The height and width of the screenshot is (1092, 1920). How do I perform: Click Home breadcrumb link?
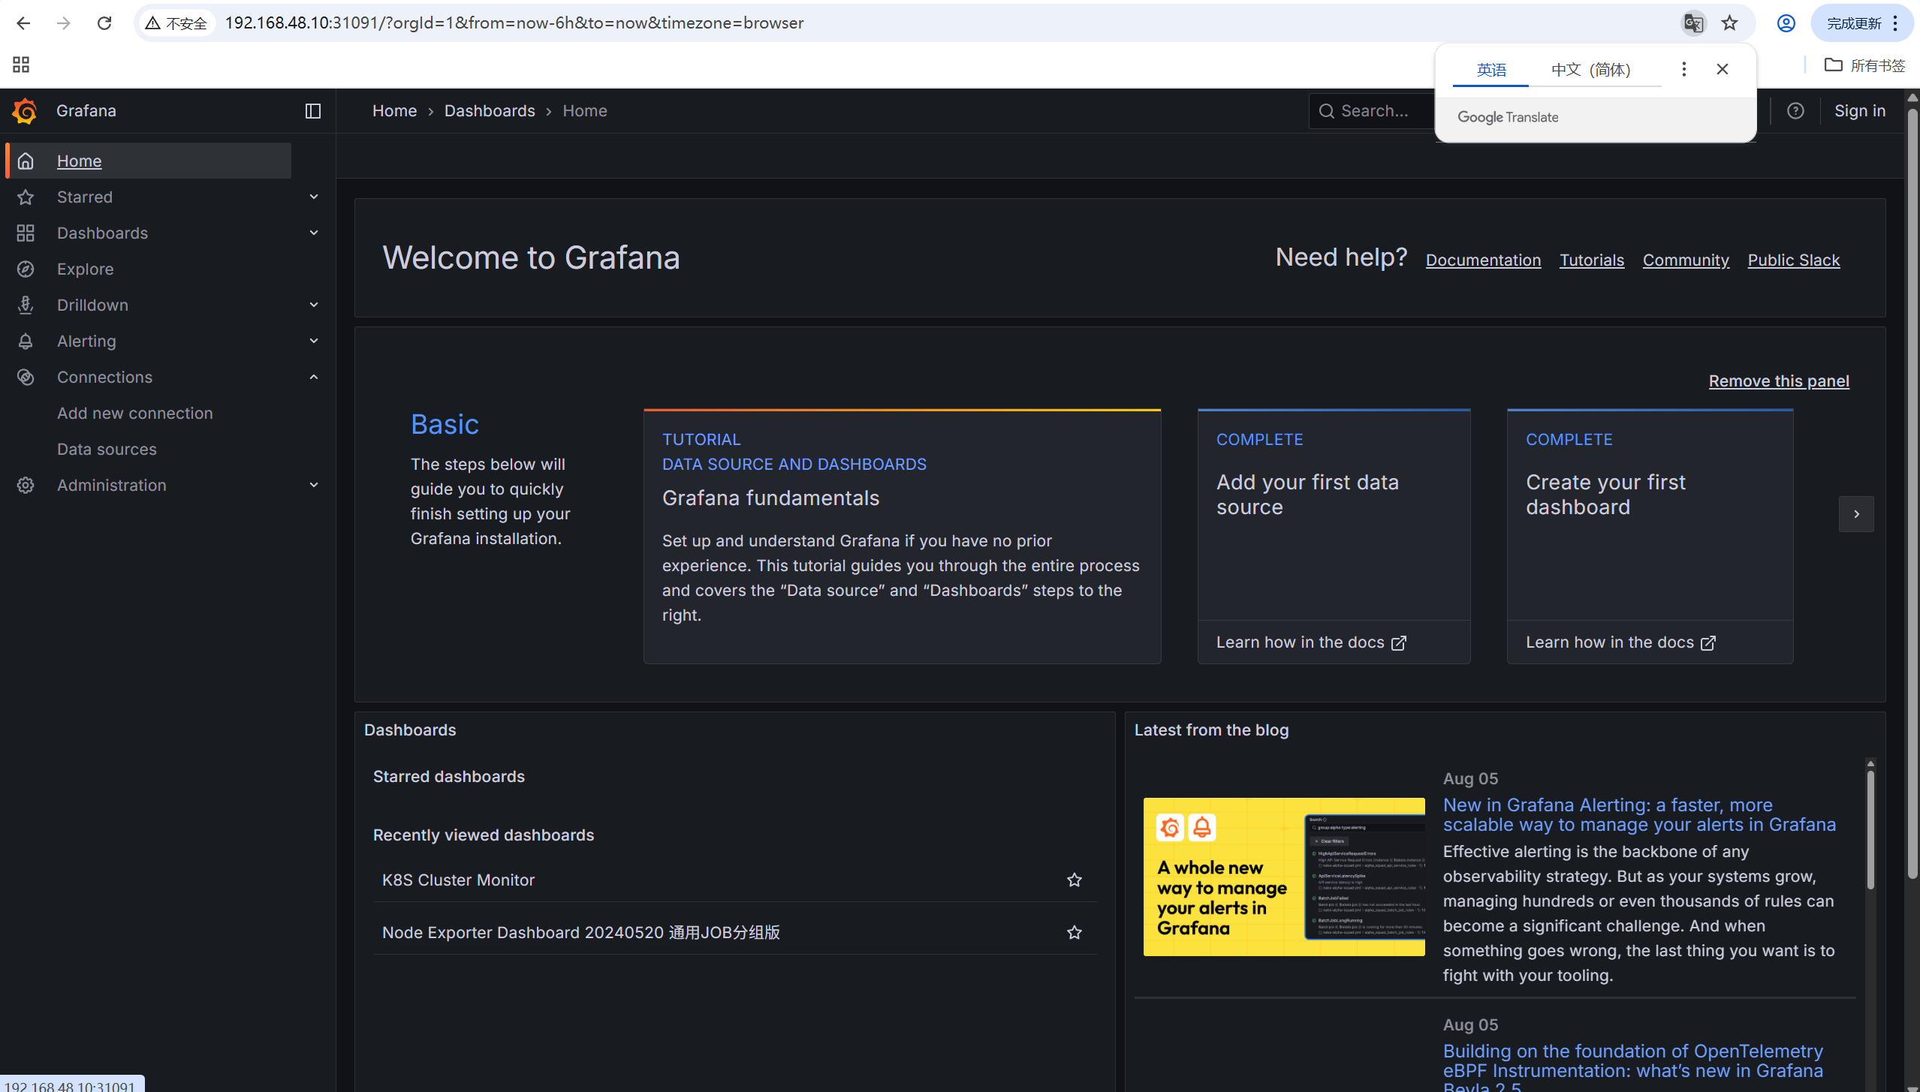[x=394, y=111]
